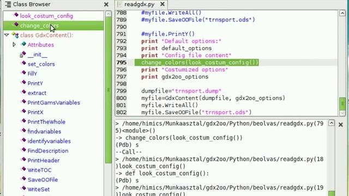Click the change_colors function icon
Screen dimensions: 349x196
(16, 24)
